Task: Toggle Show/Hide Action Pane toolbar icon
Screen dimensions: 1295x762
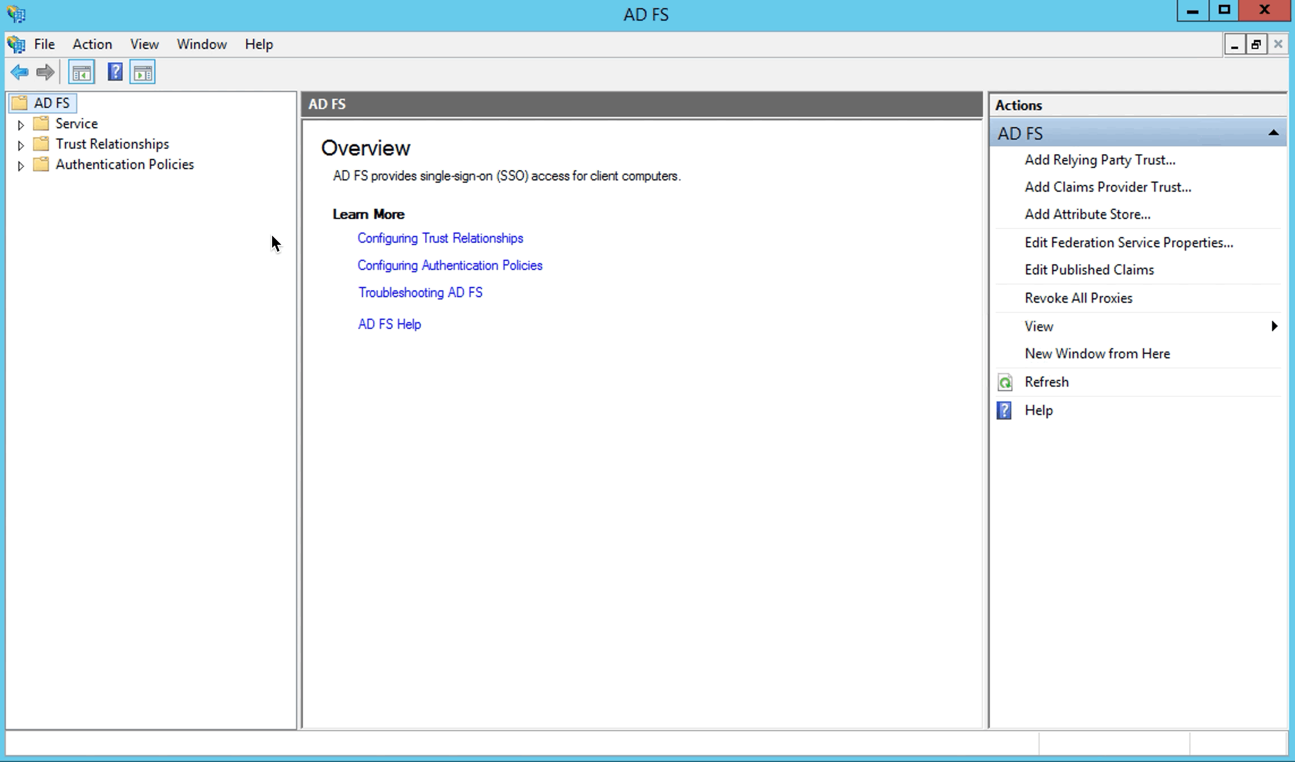Action: 143,72
